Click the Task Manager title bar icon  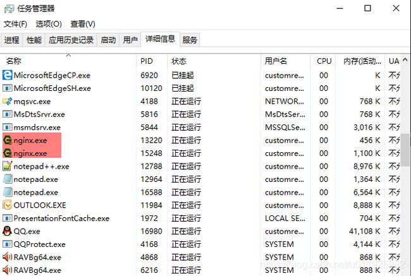pyautogui.click(x=9, y=9)
